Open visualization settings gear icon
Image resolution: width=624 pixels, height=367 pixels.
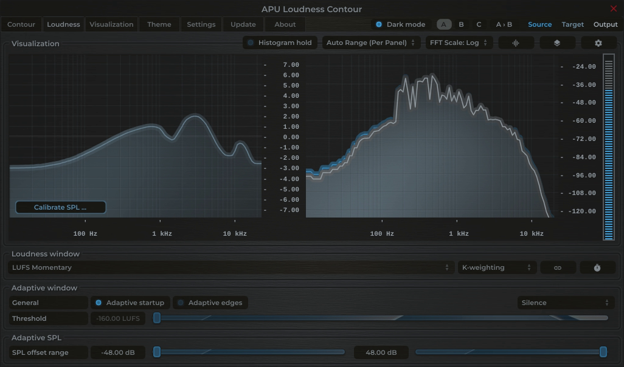[598, 43]
